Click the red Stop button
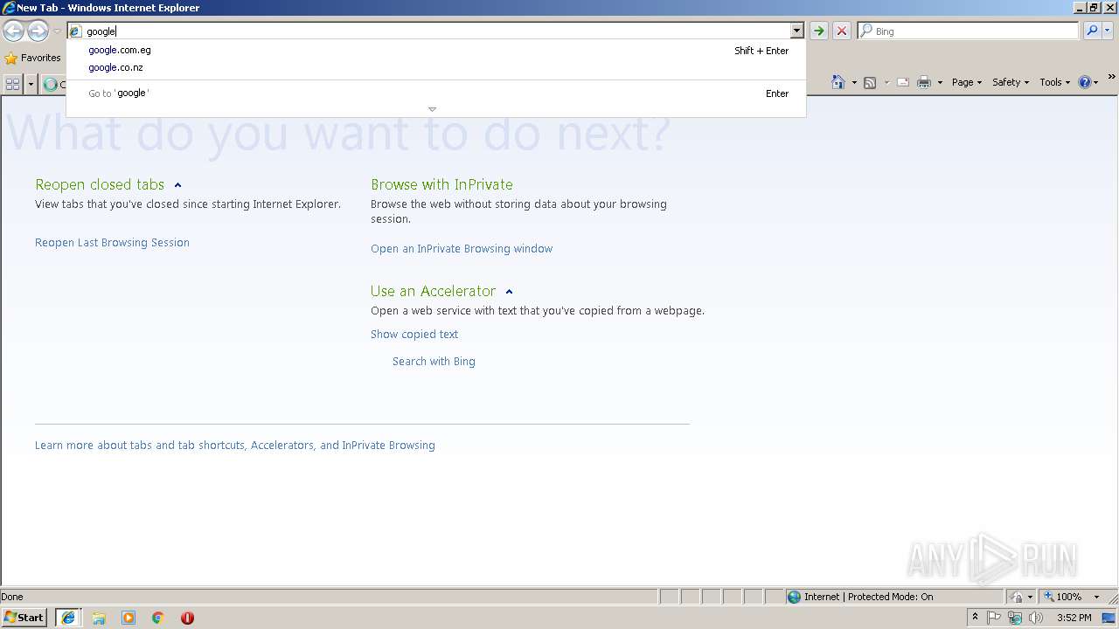1119x629 pixels. coord(842,31)
